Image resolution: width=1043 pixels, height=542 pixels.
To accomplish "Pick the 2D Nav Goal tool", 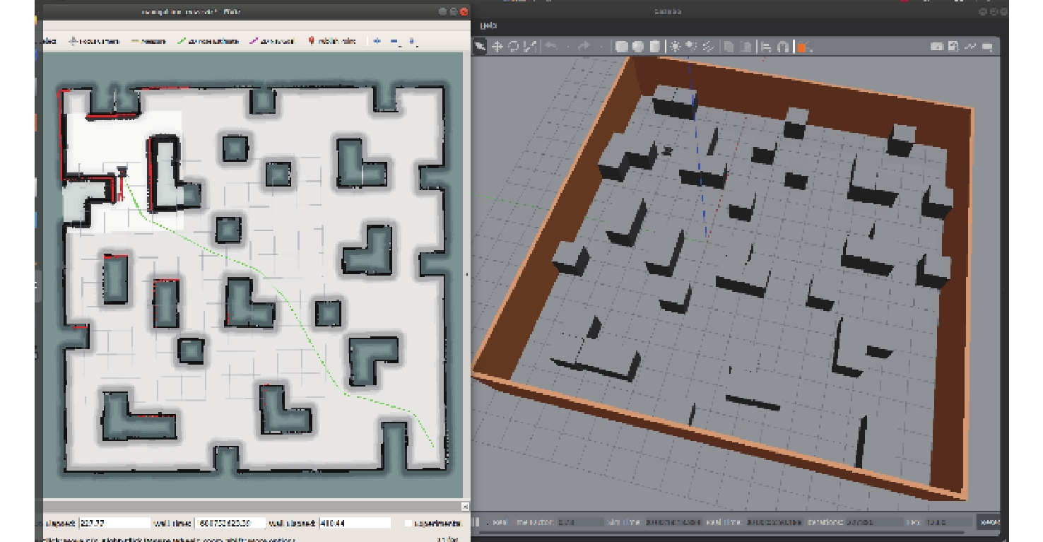I will point(273,42).
